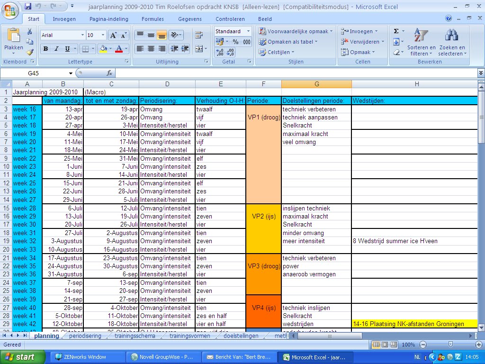
Task: Open the Formules ribbon tab
Action: tap(153, 19)
